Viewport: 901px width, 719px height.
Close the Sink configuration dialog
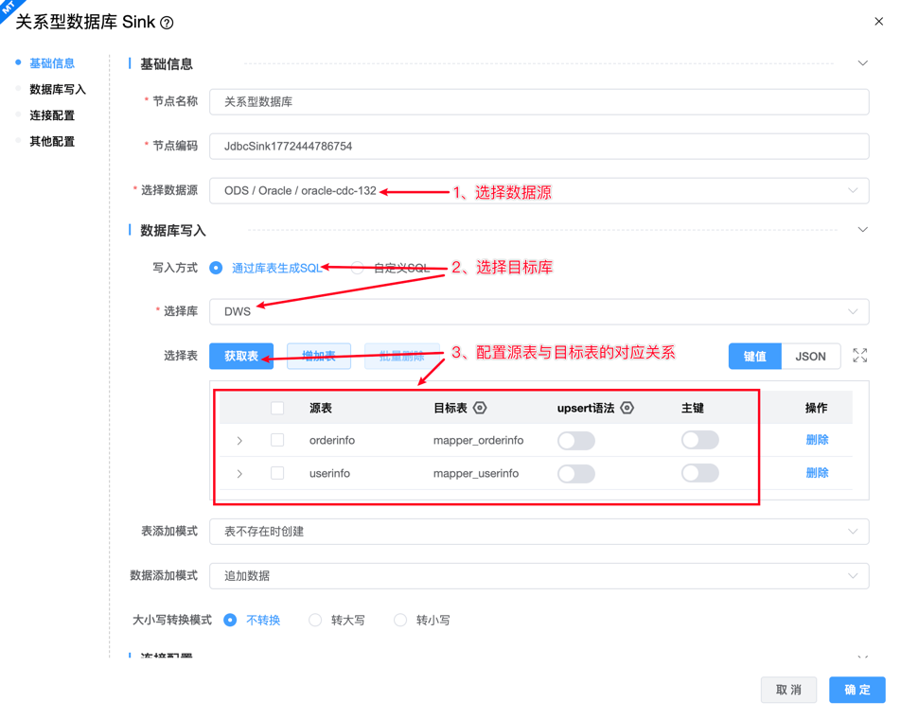[878, 21]
